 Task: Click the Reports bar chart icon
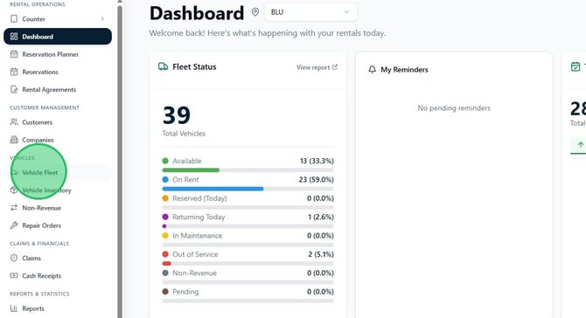tap(14, 308)
